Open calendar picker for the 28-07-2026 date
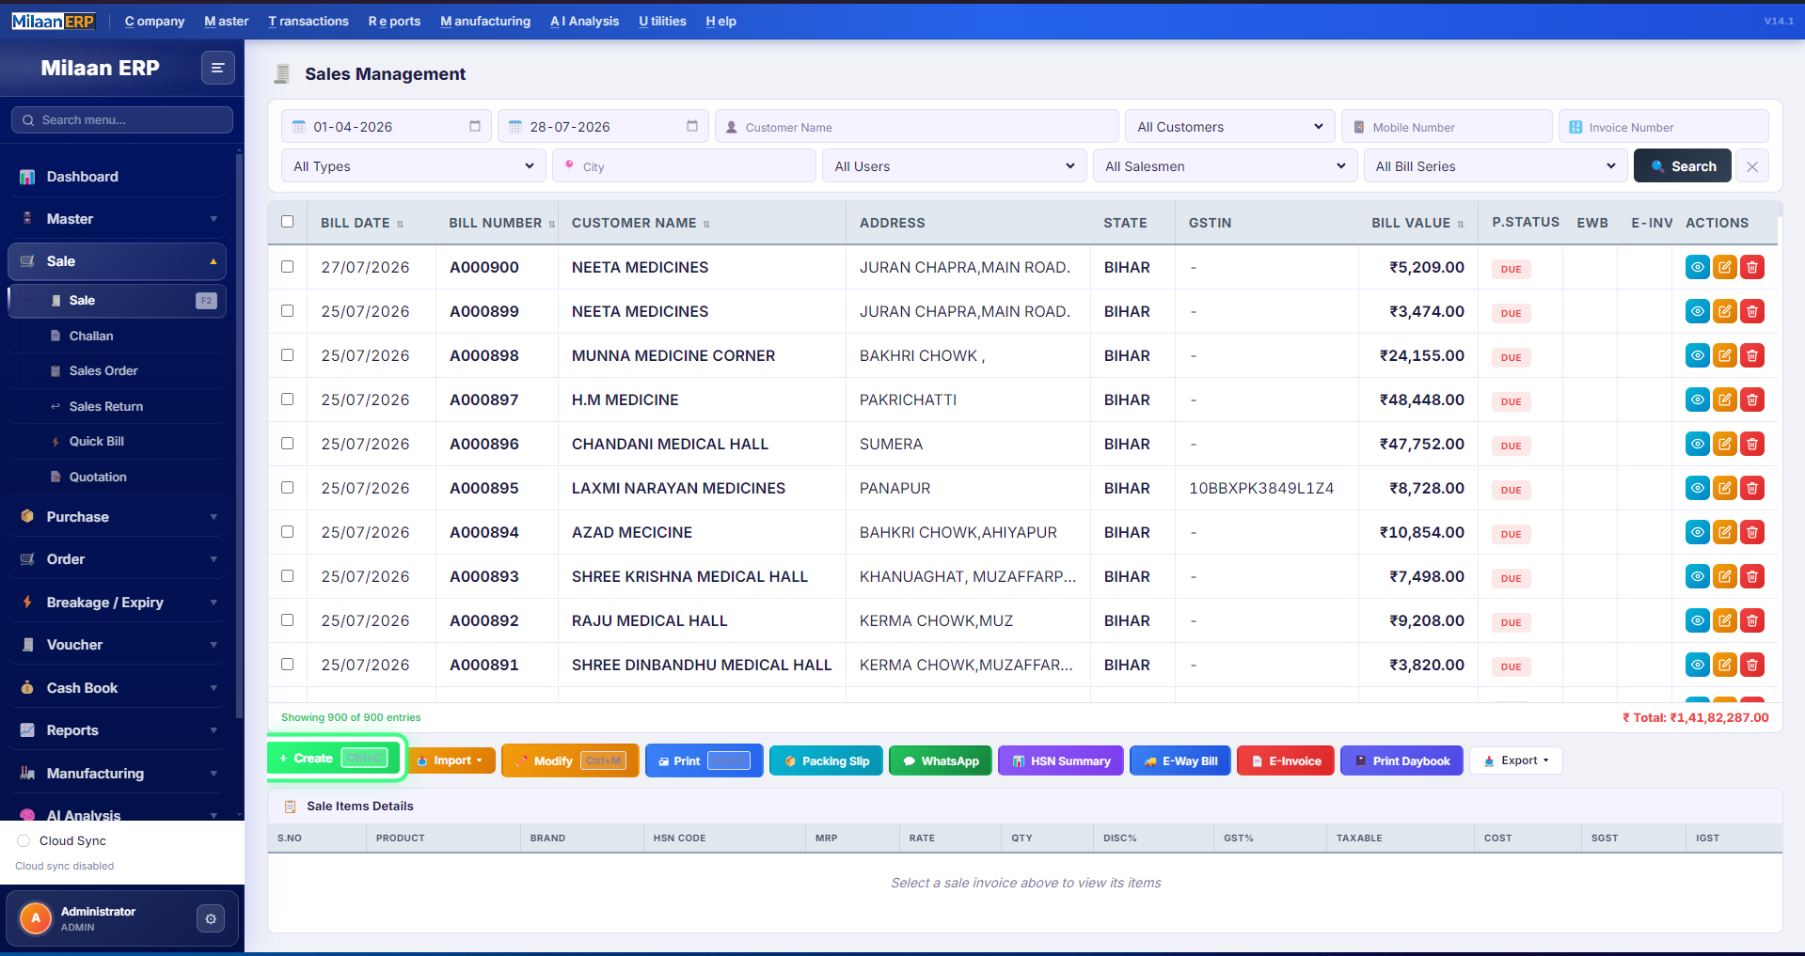The height and width of the screenshot is (956, 1805). coord(692,126)
